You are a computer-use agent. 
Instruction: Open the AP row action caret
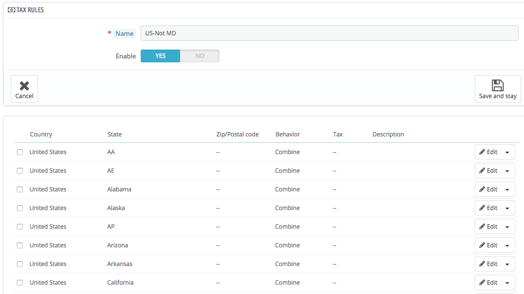click(507, 227)
